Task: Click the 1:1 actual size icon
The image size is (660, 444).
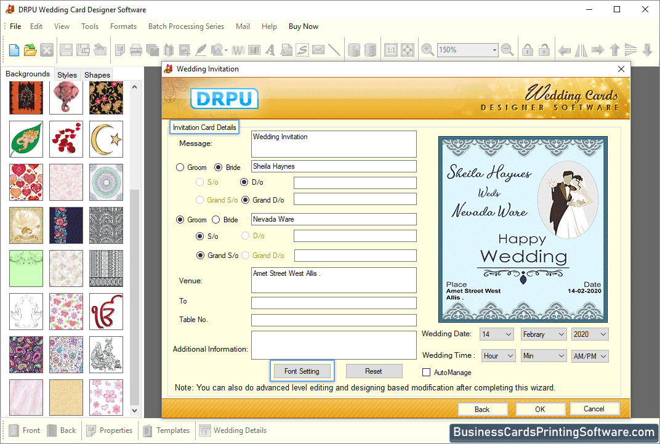Action: coord(391,50)
